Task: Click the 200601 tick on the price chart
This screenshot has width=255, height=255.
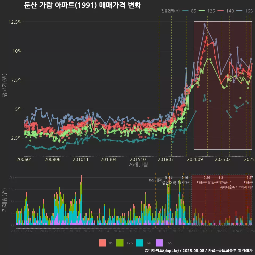Action: (x=24, y=159)
